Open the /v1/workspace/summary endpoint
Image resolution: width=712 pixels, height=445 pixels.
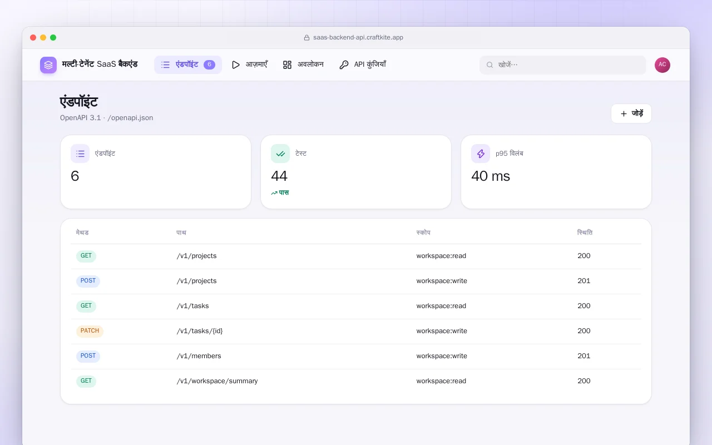217,381
